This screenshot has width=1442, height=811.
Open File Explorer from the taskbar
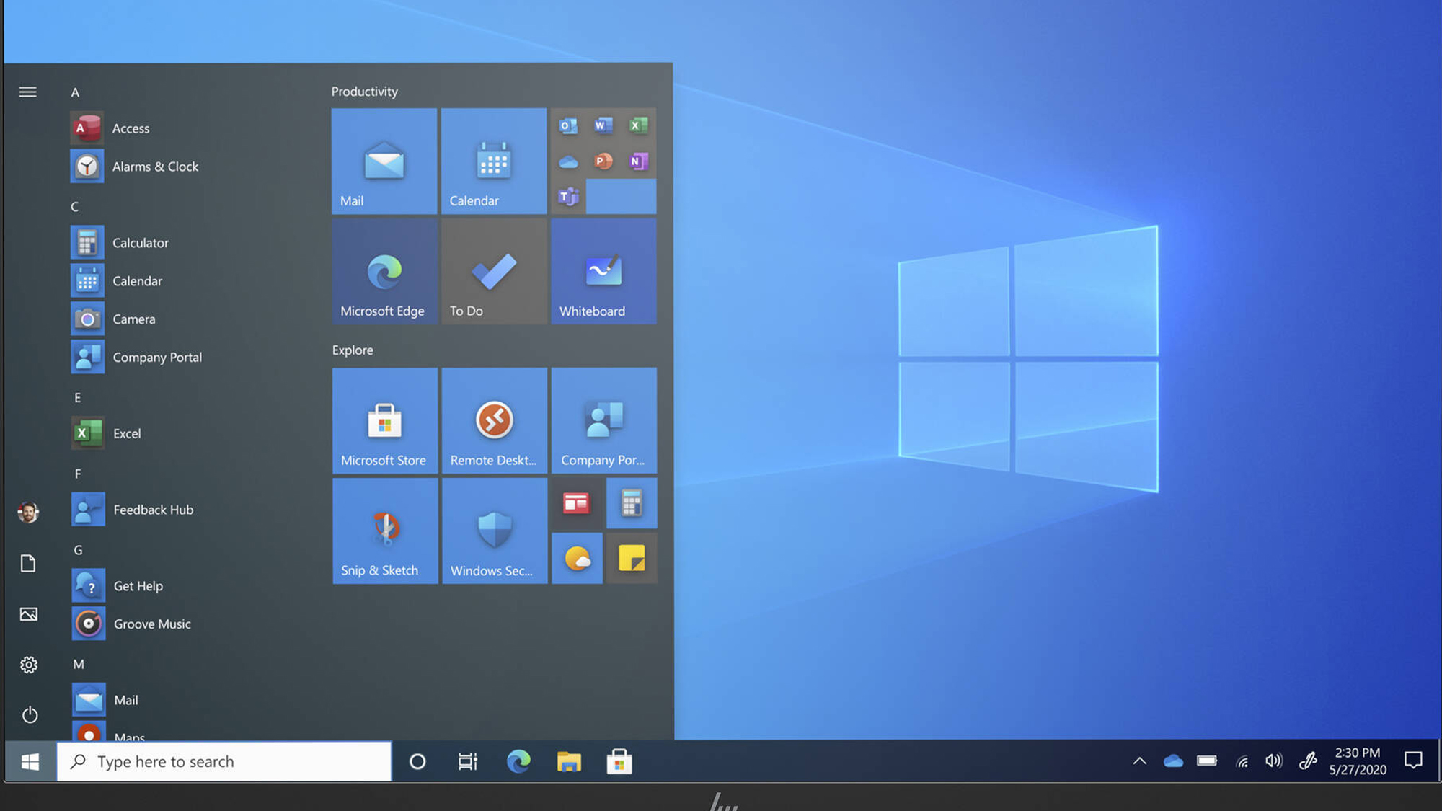(569, 761)
